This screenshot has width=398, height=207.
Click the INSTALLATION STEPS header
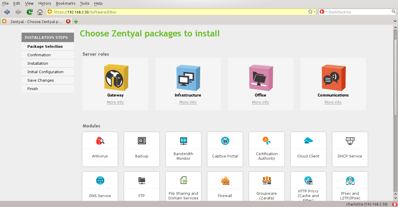point(48,37)
